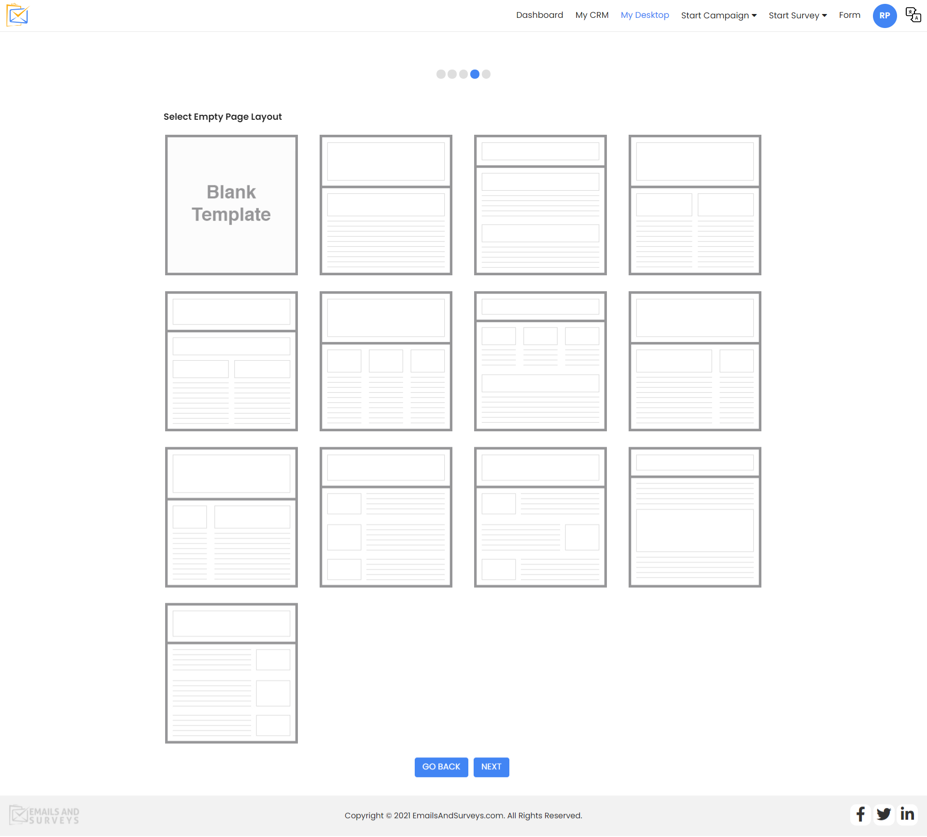Expand the Start Survey dropdown

pyautogui.click(x=797, y=15)
